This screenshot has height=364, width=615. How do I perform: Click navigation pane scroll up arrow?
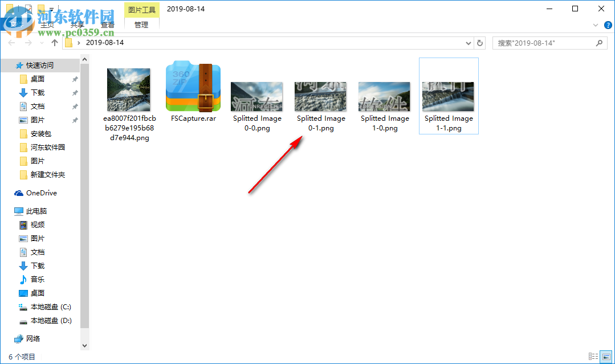84,59
